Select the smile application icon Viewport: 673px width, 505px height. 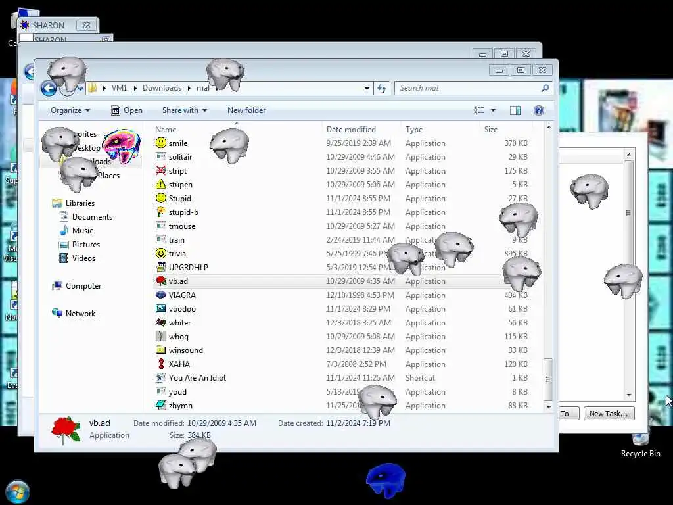tap(161, 143)
